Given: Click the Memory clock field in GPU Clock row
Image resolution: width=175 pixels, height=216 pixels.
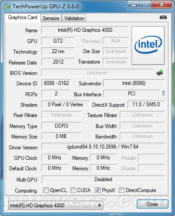Looking at the screenshot, I should tap(104, 158).
